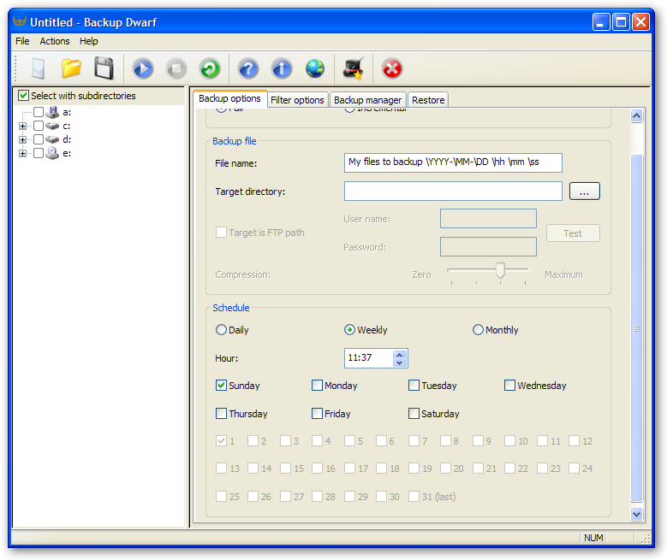
Task: Click the User name input field
Action: [488, 218]
